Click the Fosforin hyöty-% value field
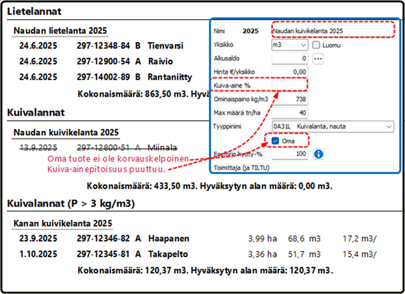This screenshot has width=405, height=294. pos(290,154)
